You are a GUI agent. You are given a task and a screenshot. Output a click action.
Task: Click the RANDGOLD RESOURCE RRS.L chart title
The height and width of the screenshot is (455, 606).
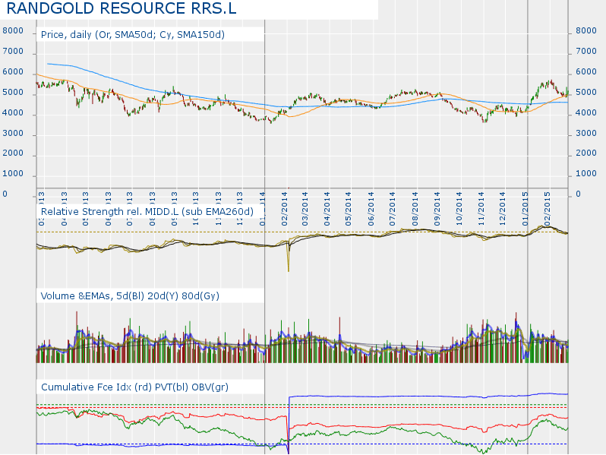click(108, 9)
